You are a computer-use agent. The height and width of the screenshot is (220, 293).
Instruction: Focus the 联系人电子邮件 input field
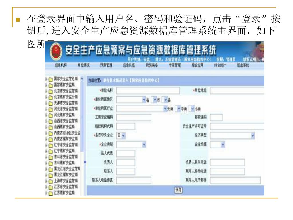click(235, 180)
